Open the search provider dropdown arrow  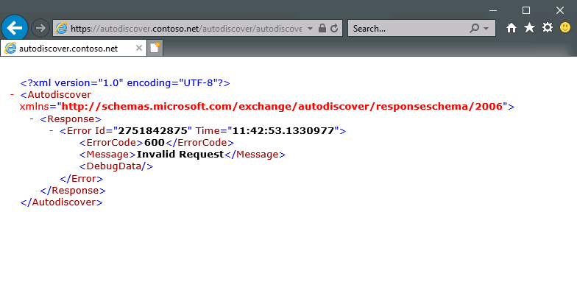[x=486, y=28]
